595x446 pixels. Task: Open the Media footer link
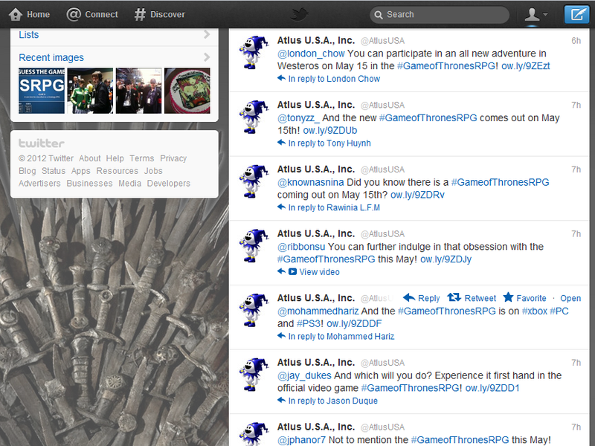pyautogui.click(x=129, y=184)
